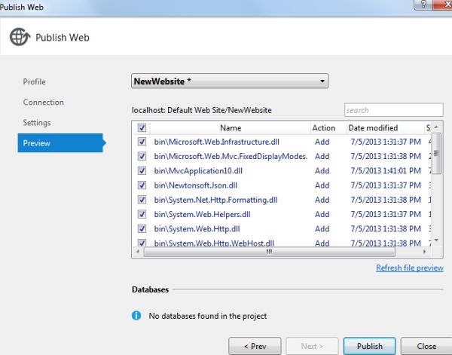Click the horizontal scrollbar thumb of file list
The width and height of the screenshot is (452, 355).
point(269,252)
